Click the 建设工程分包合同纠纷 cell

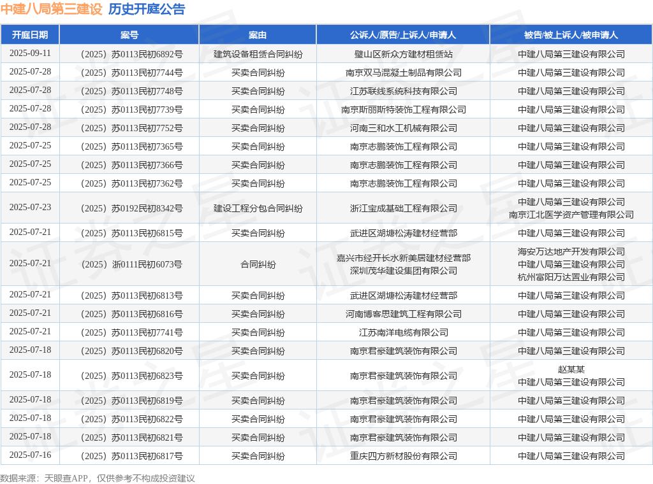(x=258, y=208)
